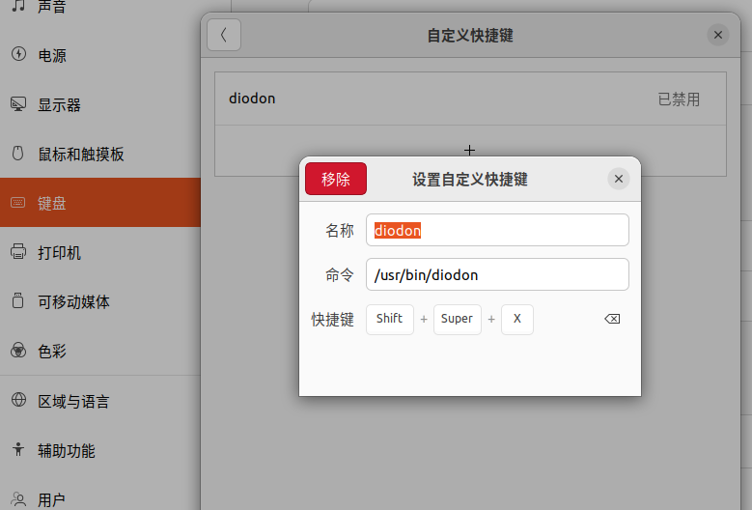Screen dimensions: 752x510
Task: Select 键盘 keyboard in sidebar
Action: coord(100,203)
